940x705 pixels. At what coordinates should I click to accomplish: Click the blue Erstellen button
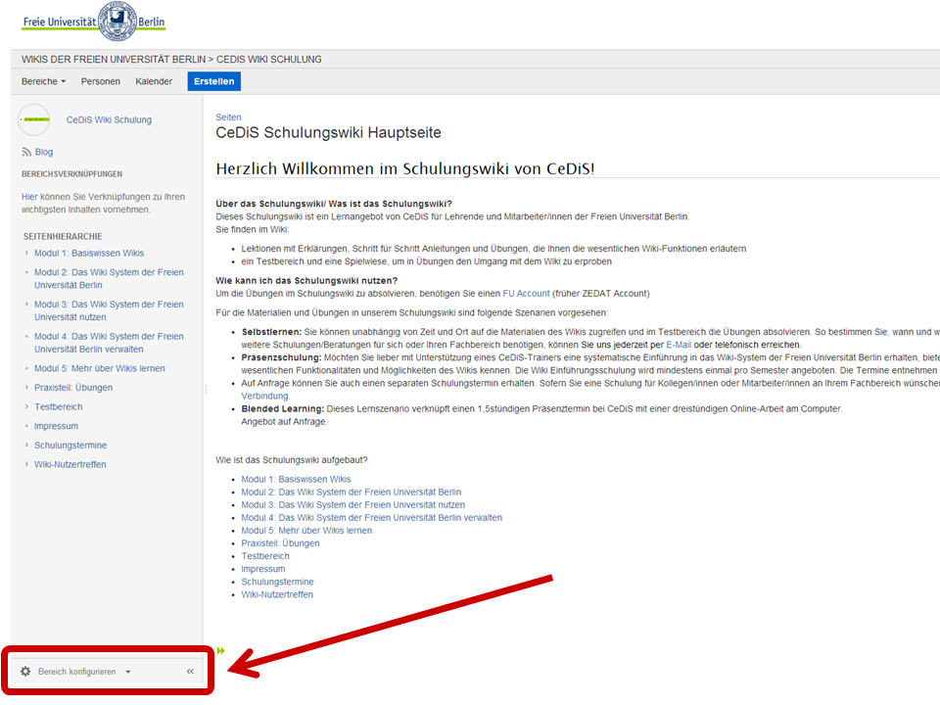click(214, 81)
